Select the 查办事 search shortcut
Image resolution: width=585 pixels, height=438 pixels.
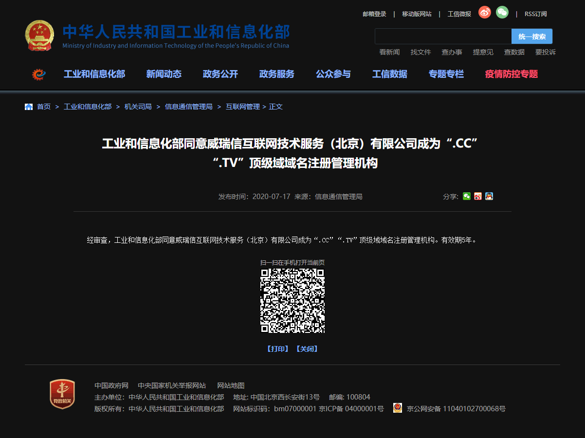tap(452, 52)
